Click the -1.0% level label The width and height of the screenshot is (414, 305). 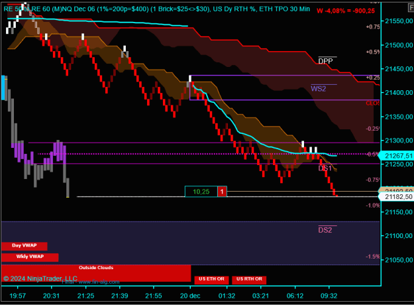[373, 206]
